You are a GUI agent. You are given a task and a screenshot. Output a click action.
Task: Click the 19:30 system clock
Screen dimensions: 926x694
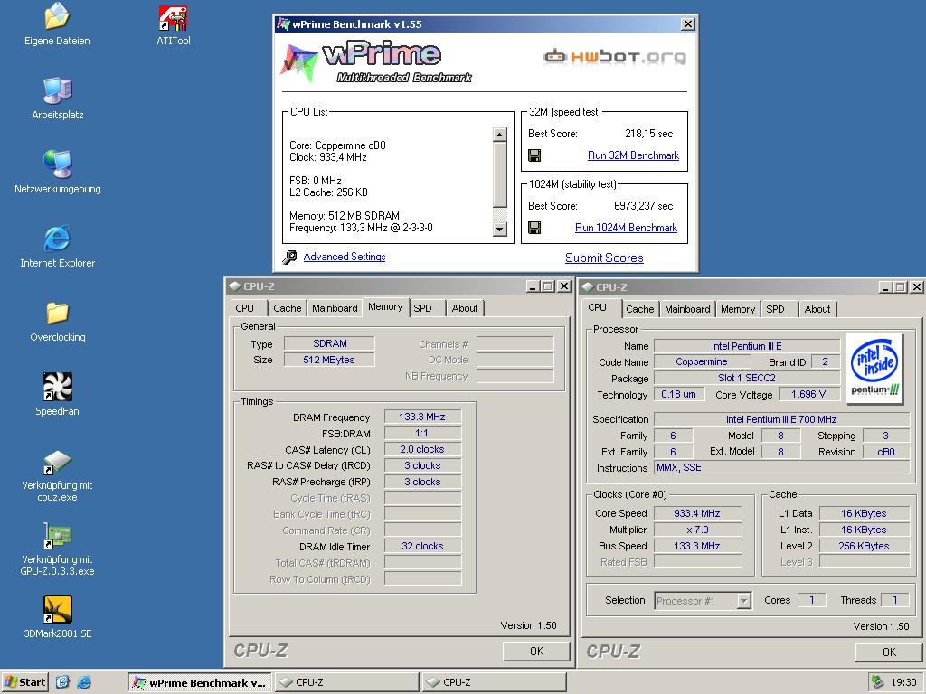click(x=903, y=682)
